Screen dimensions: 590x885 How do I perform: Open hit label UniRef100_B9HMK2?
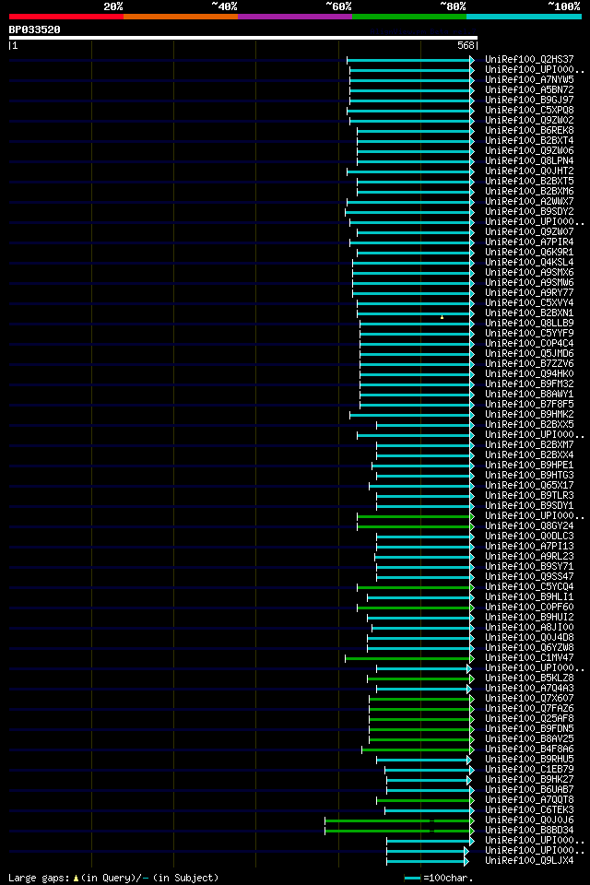529,415
